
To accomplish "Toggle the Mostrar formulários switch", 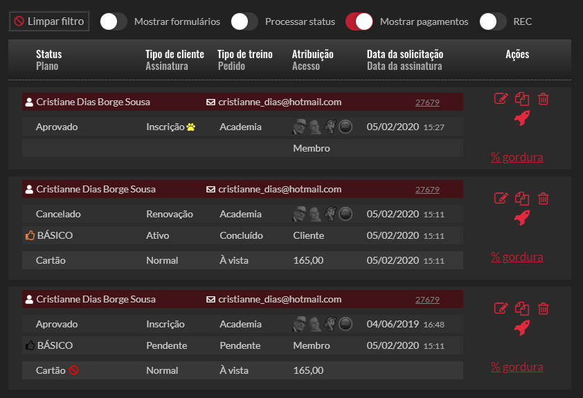I will point(114,21).
